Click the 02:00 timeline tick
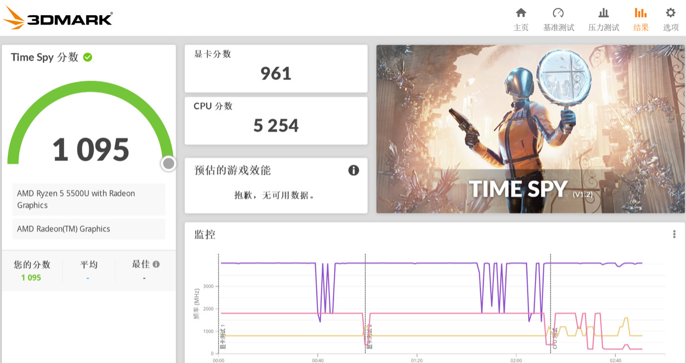This screenshot has width=686, height=363. tap(516, 360)
